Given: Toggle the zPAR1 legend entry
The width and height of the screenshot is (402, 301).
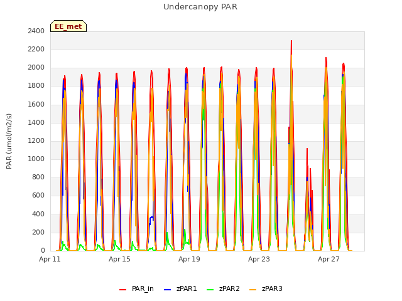Looking at the screenshot, I should pos(180,288).
